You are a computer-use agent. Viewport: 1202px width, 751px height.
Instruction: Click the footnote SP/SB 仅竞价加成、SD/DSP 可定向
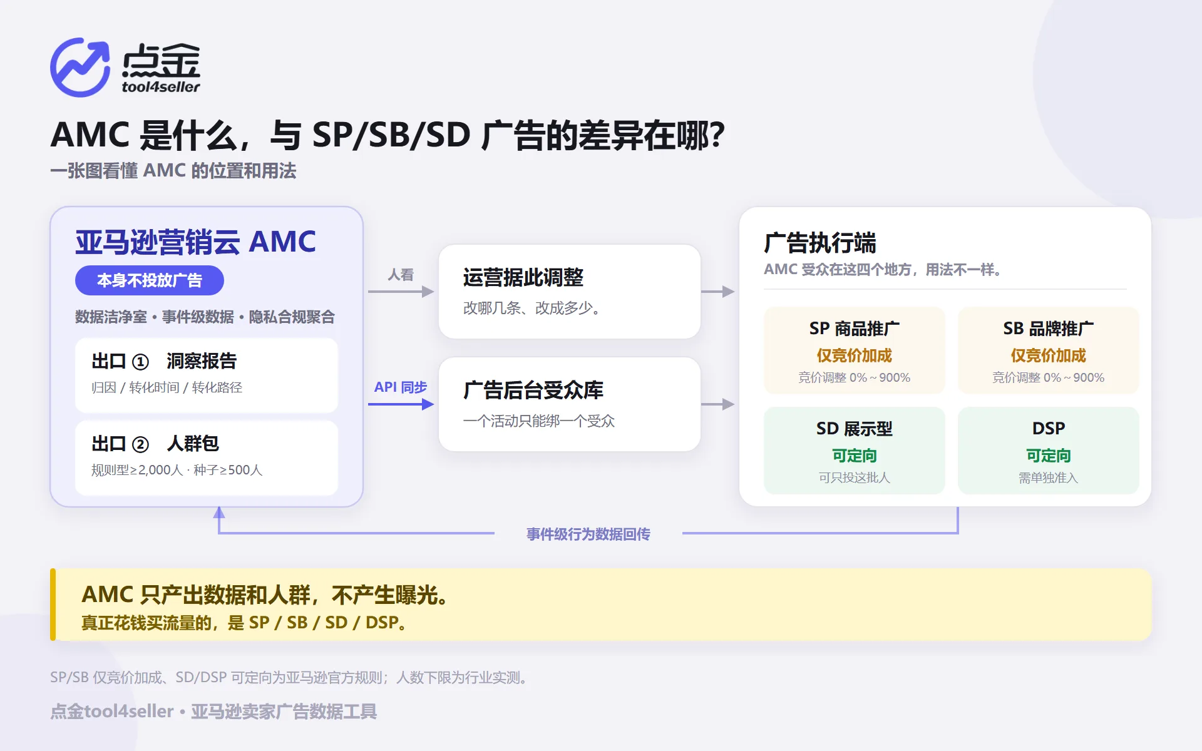(290, 678)
